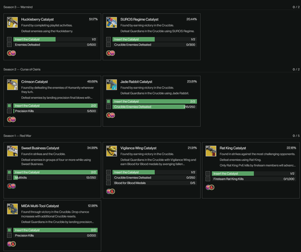
Task: Open the SUROS Regime Catalyst weapon icon
Action: coord(111,22)
